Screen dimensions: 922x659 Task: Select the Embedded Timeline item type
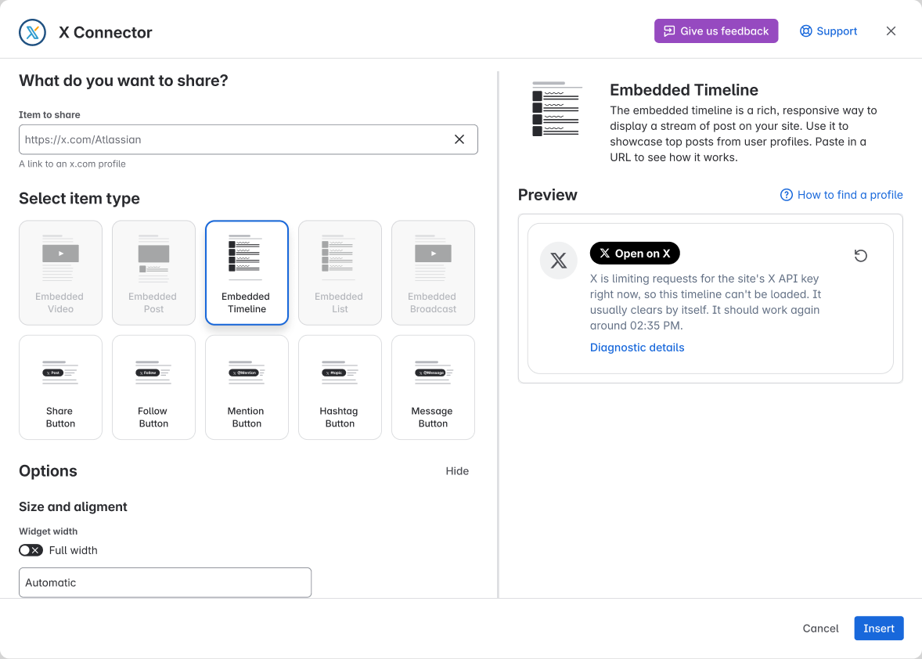[x=247, y=273]
